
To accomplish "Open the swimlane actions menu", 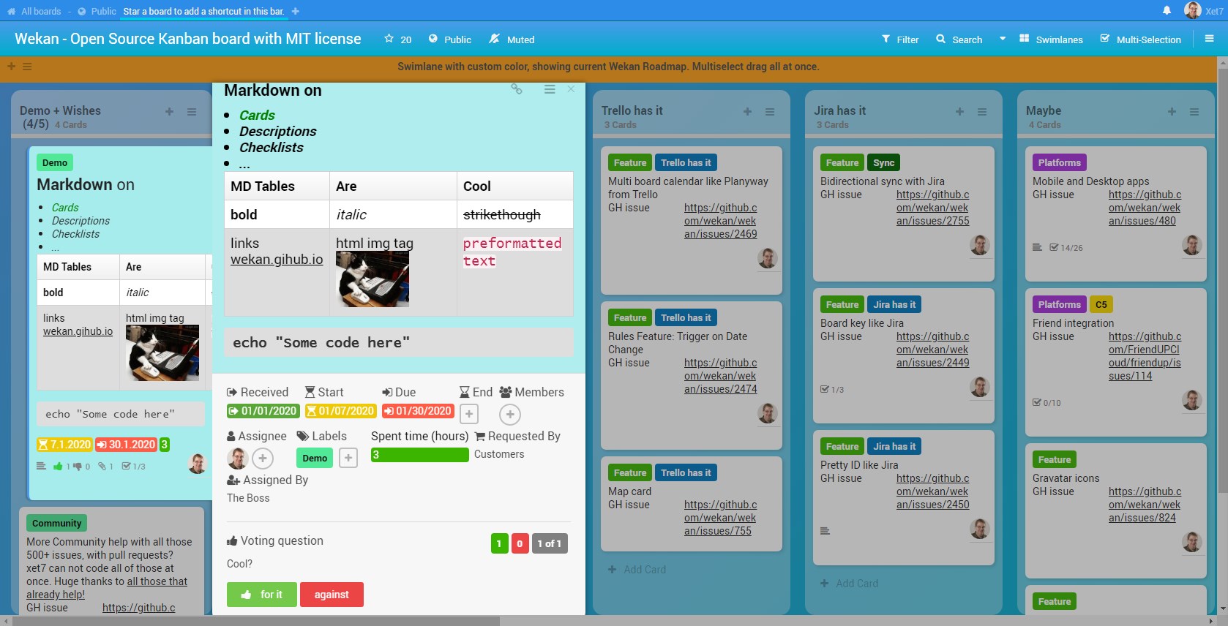I will (27, 67).
